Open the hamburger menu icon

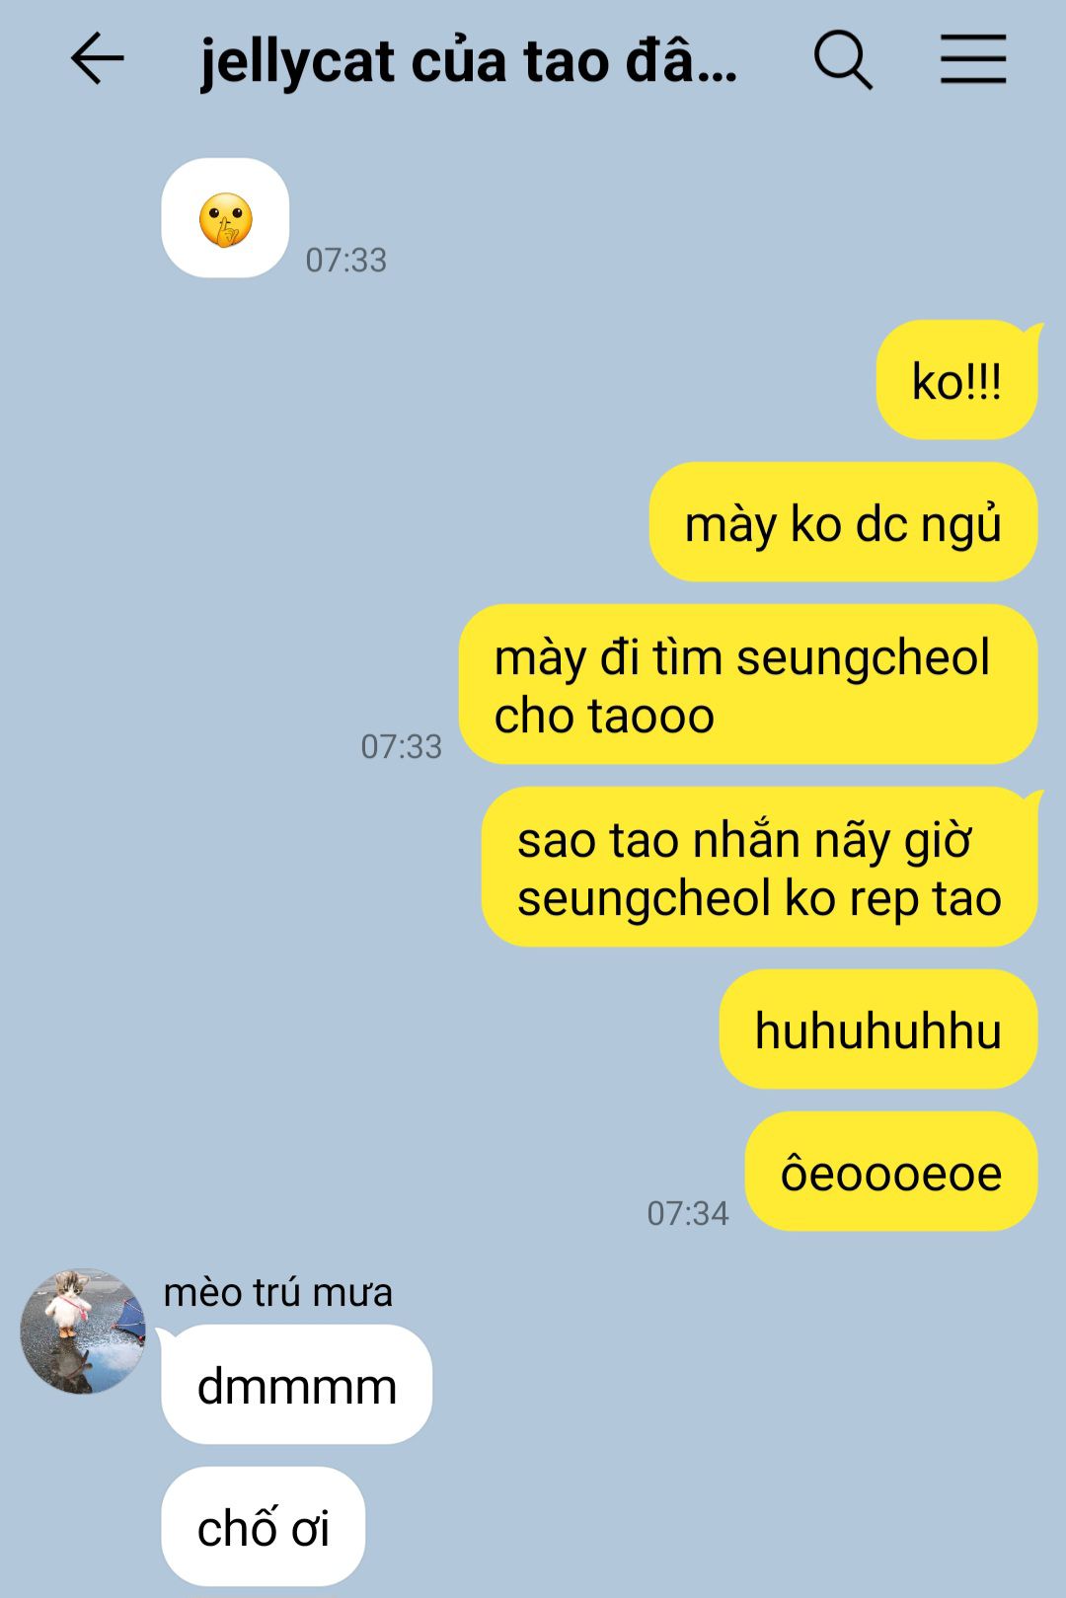[972, 59]
